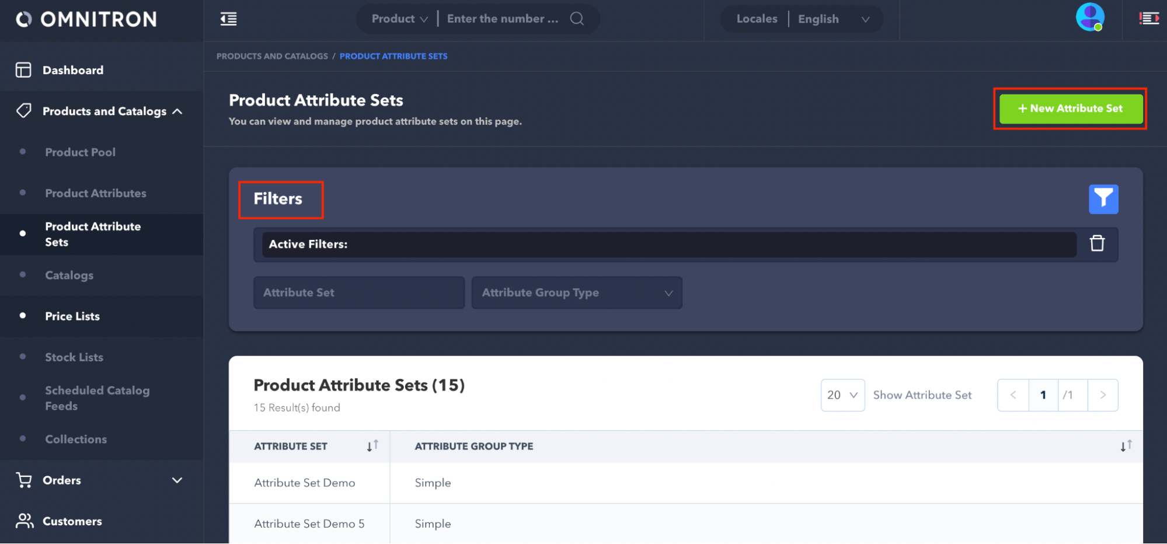Collapse sidebar using the menu fold icon
1167x544 pixels.
click(228, 19)
